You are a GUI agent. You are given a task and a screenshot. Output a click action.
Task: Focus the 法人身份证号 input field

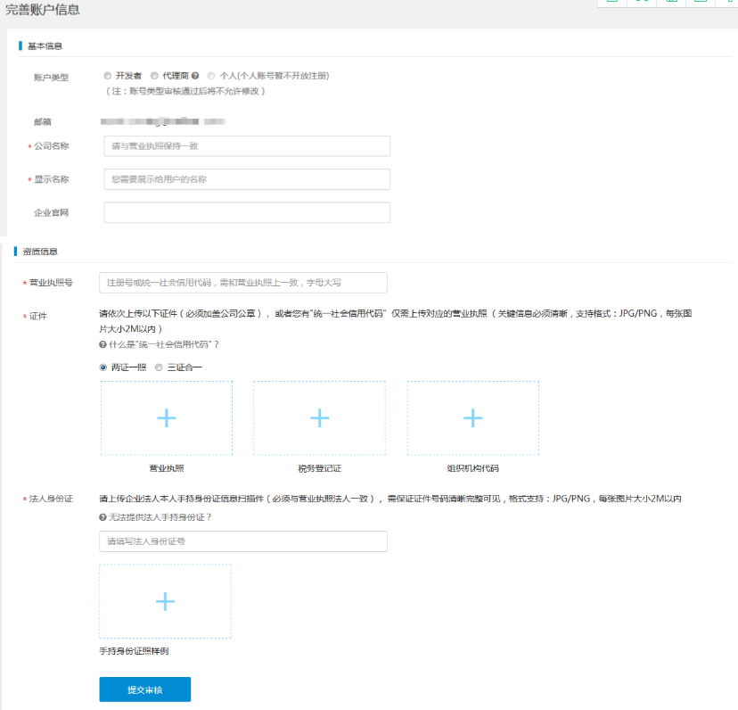242,541
